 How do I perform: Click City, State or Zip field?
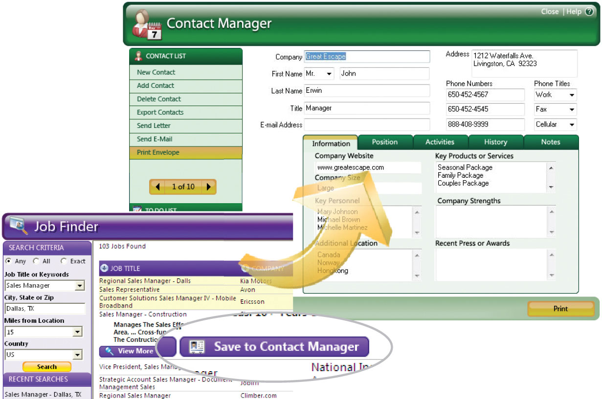pos(45,309)
